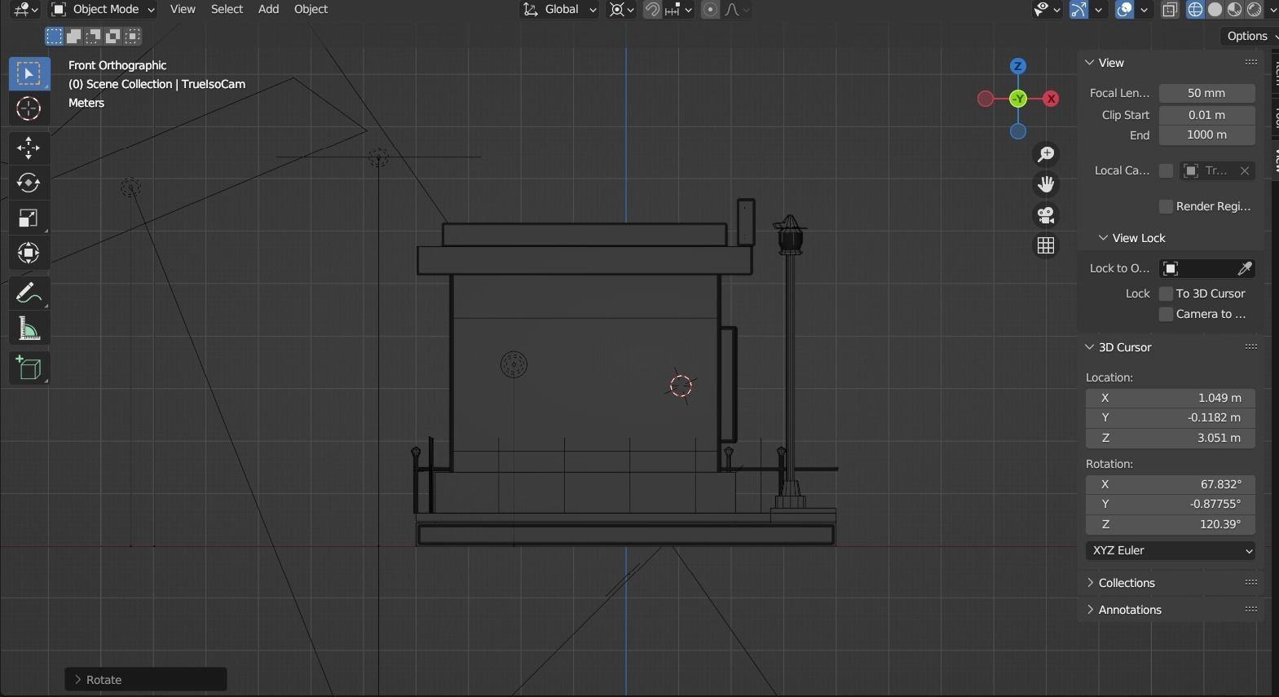
Task: Click the Focal Length 50 mm field
Action: pyautogui.click(x=1206, y=93)
